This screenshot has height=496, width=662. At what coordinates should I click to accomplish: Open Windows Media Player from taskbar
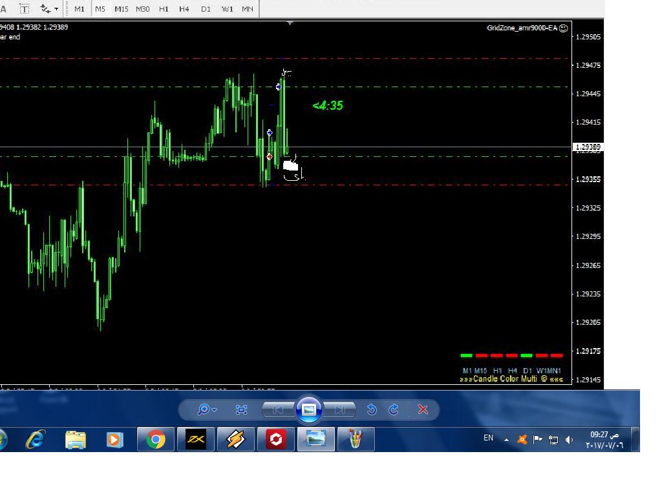(114, 439)
